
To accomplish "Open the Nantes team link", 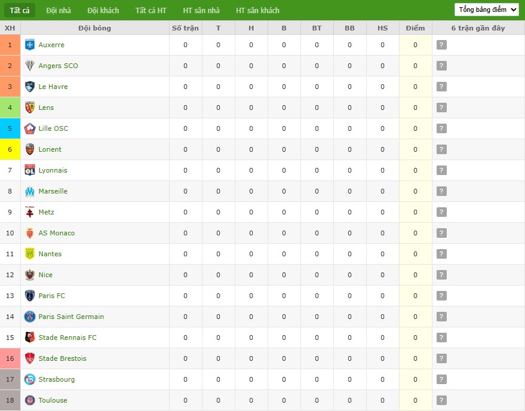I will coord(50,254).
